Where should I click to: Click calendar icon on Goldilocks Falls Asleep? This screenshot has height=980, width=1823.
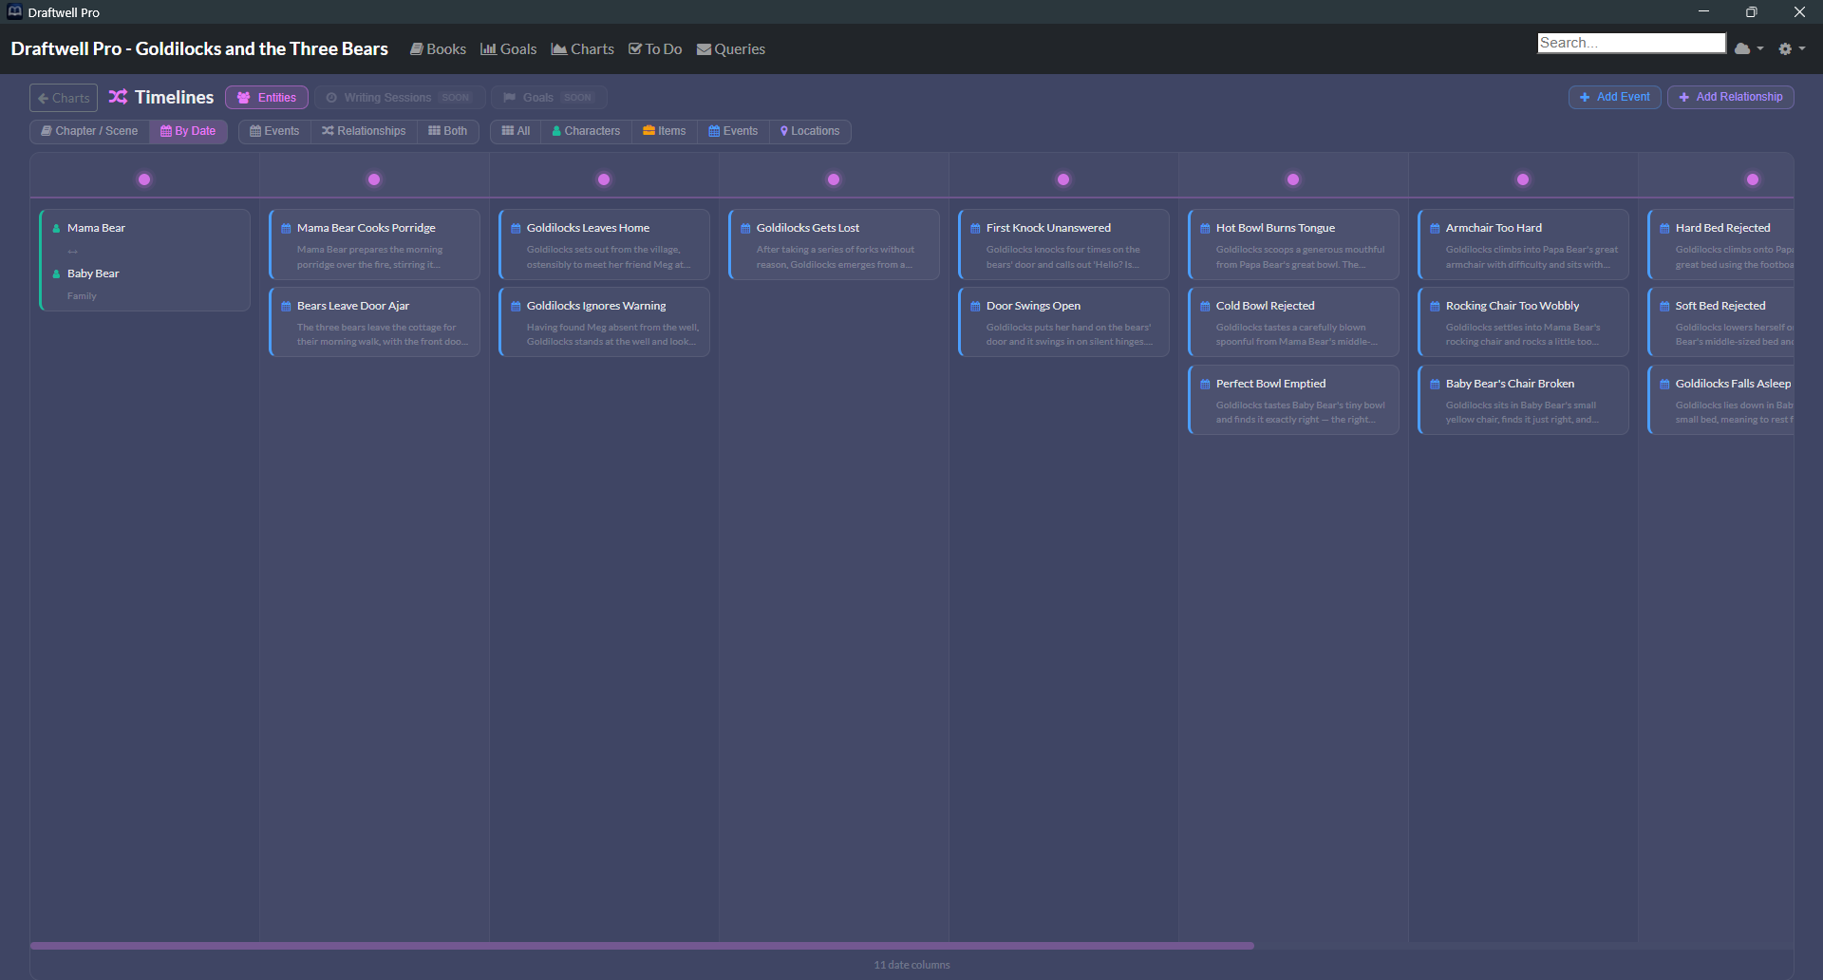[x=1664, y=384]
